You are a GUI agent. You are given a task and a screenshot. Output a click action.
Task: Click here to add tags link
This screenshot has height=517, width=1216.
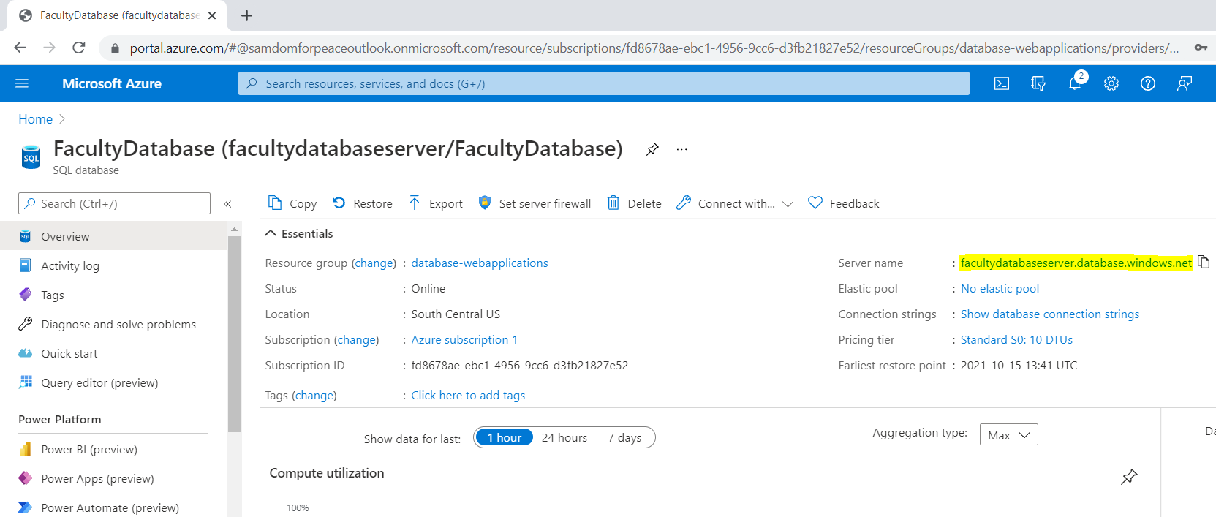[x=468, y=395]
